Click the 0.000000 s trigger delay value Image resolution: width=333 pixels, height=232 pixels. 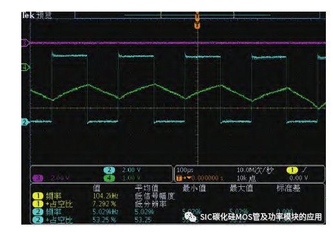click(x=207, y=178)
